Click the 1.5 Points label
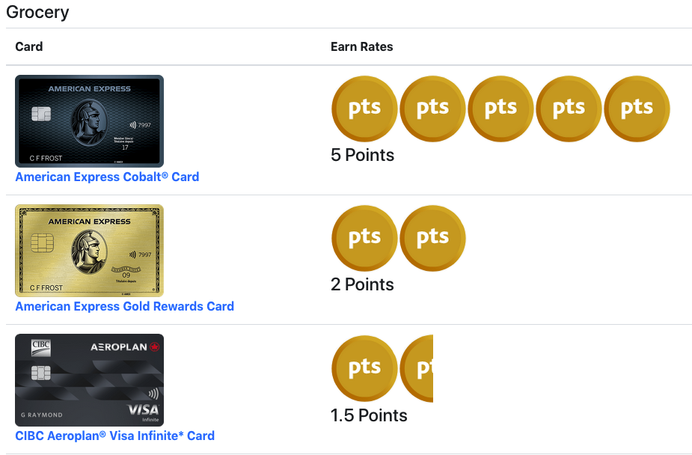 369,415
